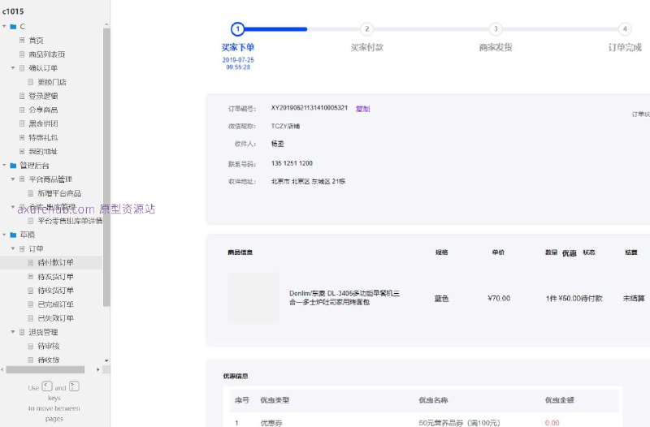The height and width of the screenshot is (427, 650).
Task: Click the page icon beside 退货管理
Action: (22, 332)
